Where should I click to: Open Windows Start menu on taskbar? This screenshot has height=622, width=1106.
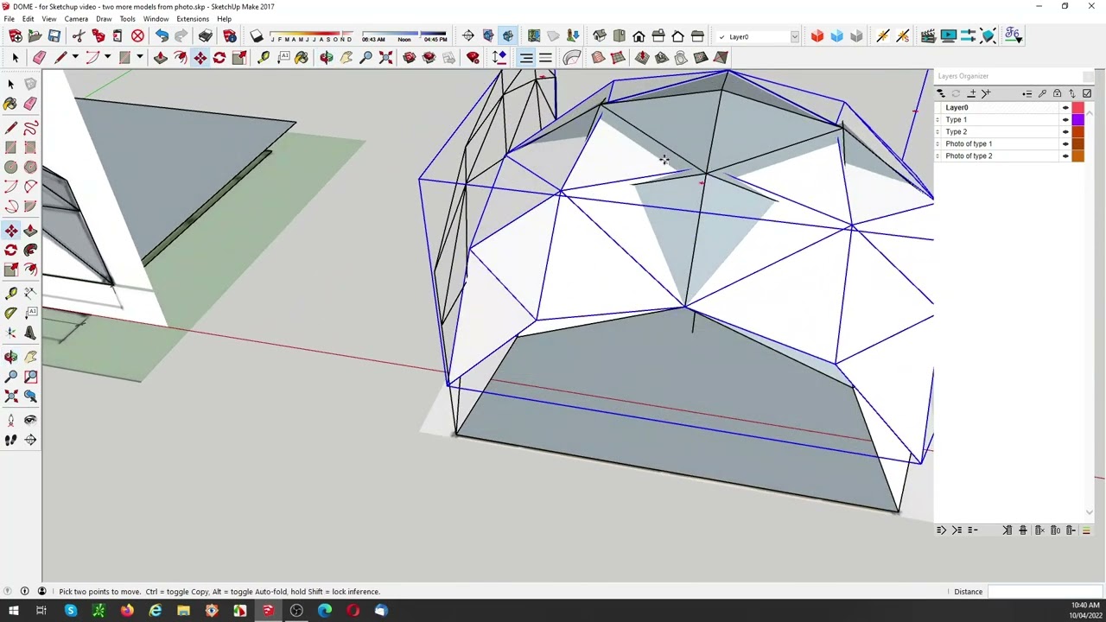pos(14,612)
